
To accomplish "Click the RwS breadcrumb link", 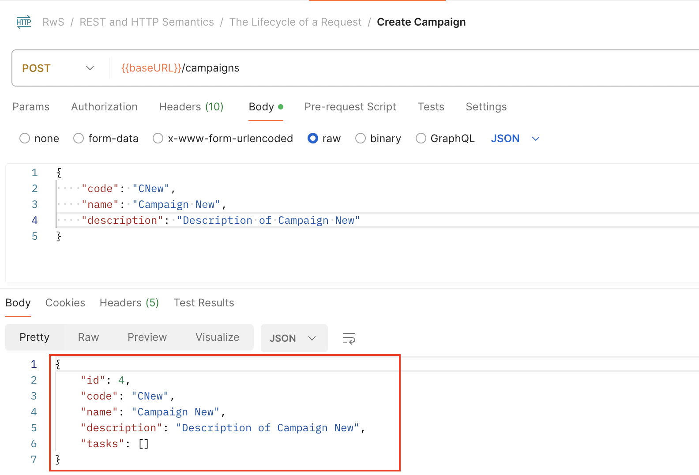I will coord(53,22).
